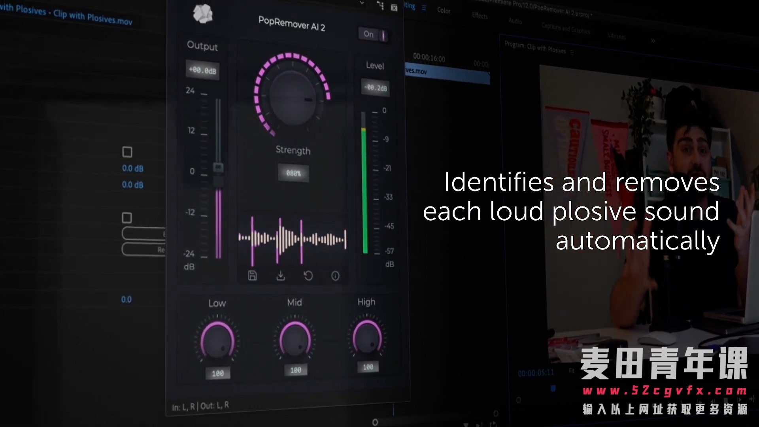This screenshot has width=759, height=427.
Task: Click the reset circular arrow icon
Action: click(308, 276)
